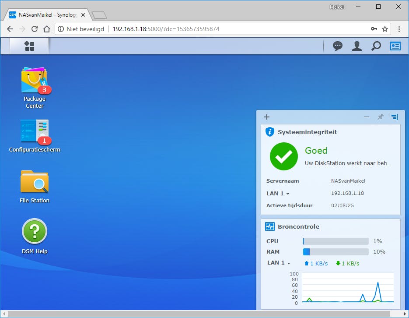409x318 pixels.
Task: Click the IP address 192.168.1.18 value
Action: (347, 193)
